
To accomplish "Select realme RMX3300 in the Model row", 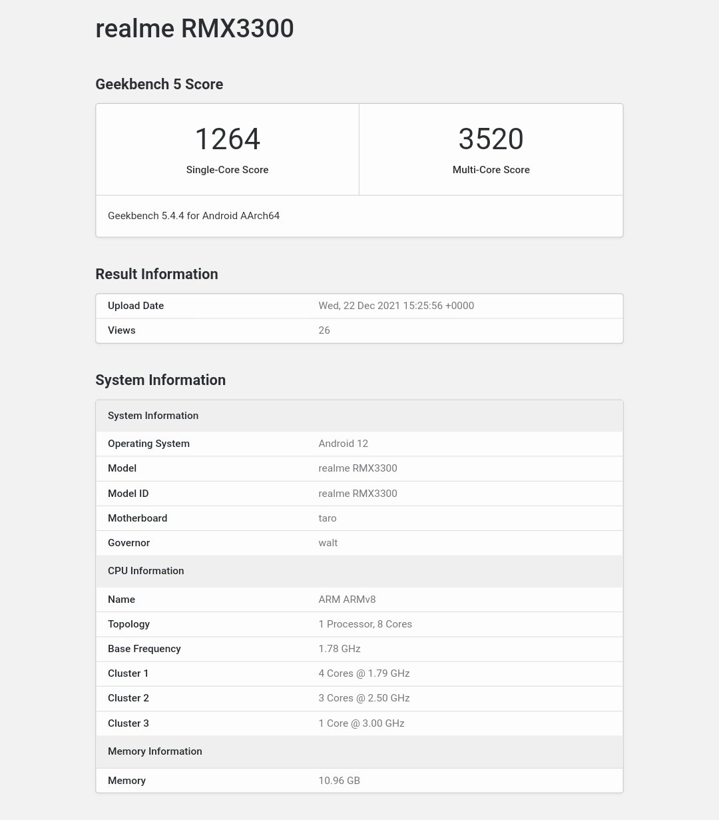I will click(358, 468).
